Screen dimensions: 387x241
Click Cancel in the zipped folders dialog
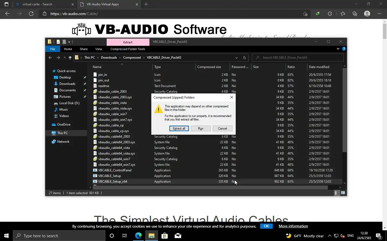click(223, 129)
